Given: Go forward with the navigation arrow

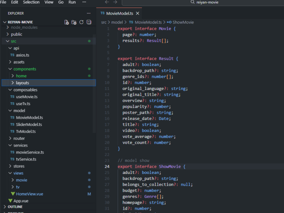Looking at the screenshot, I should click(x=115, y=2).
